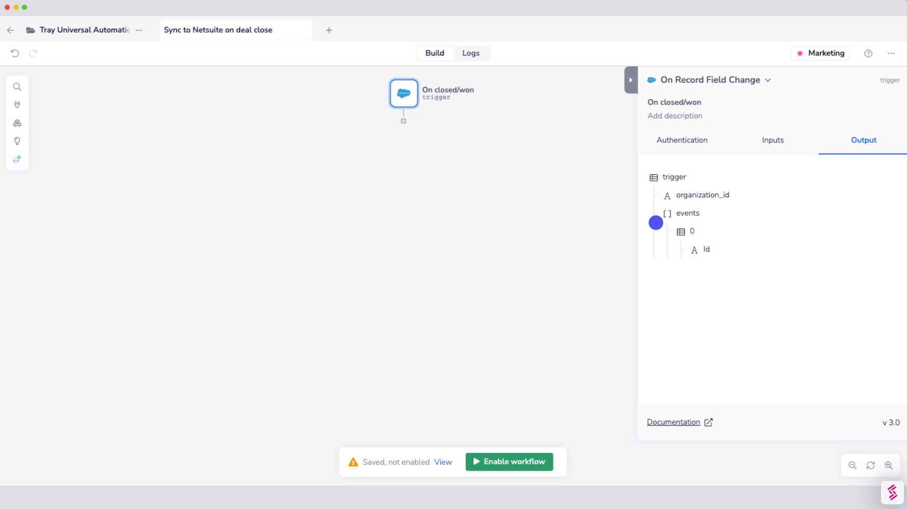Click the Enable workflow button
907x509 pixels.
pos(509,462)
